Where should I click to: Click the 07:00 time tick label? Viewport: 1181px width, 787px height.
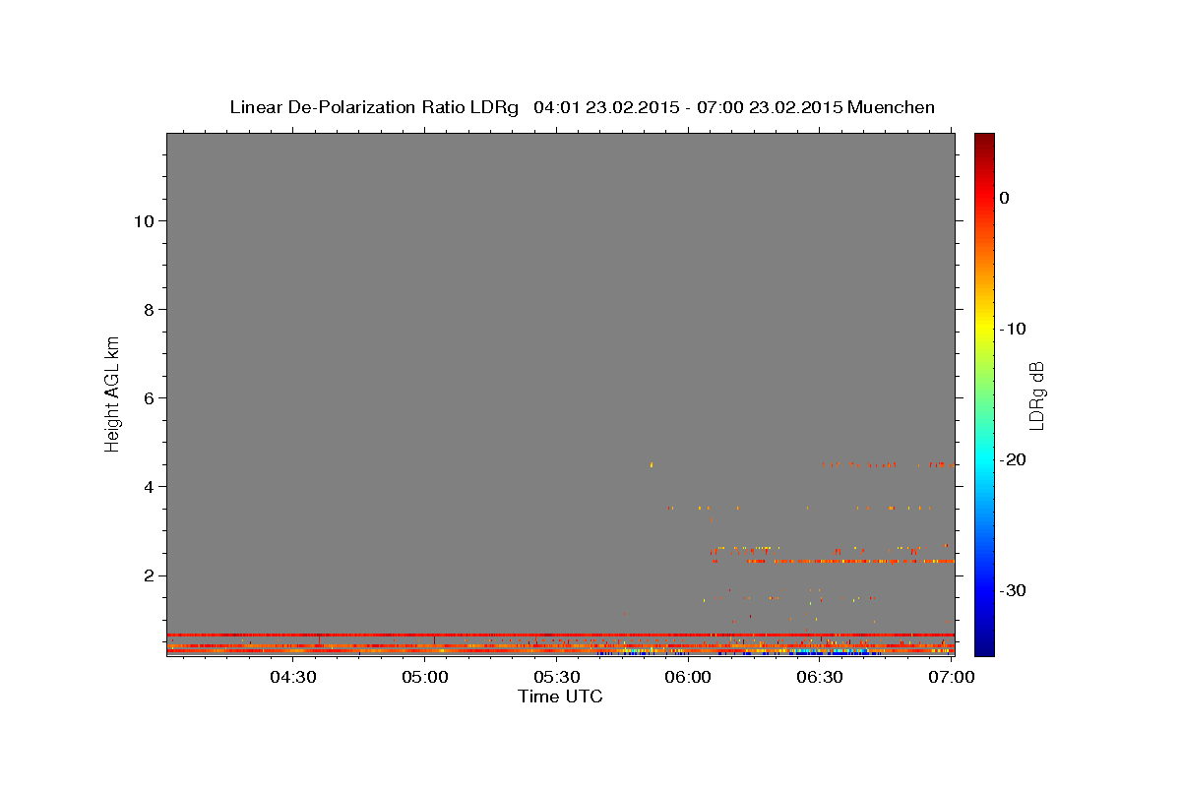(x=951, y=677)
